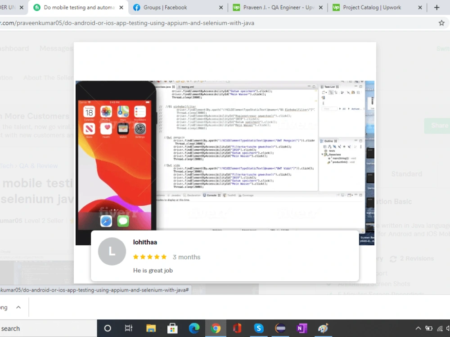Click the battery icon in system tray

[429, 328]
